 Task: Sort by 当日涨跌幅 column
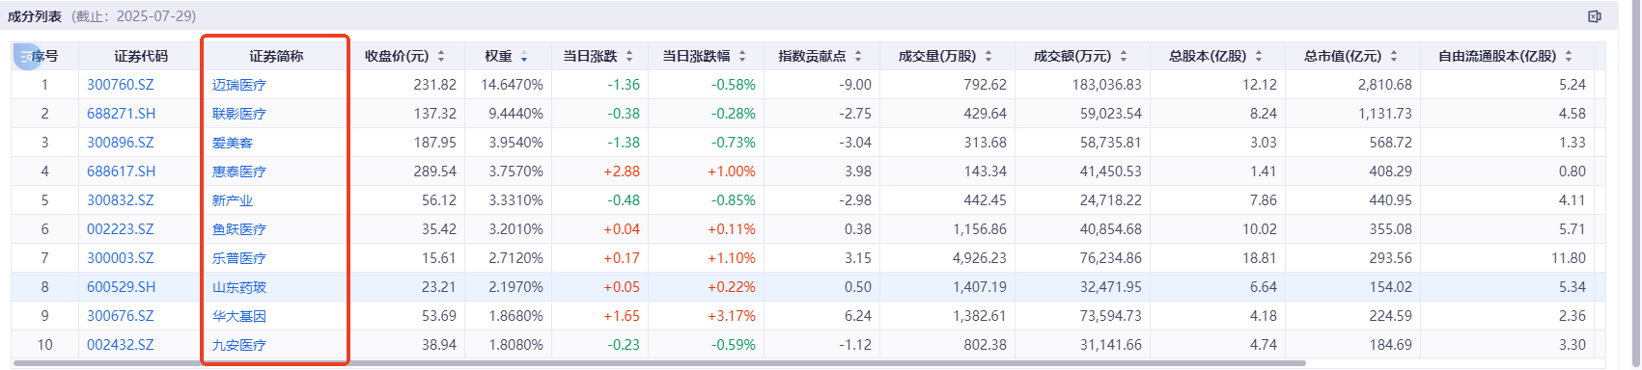coord(743,56)
